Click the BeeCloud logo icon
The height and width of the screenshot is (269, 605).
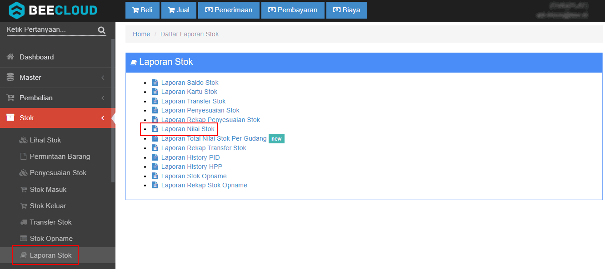click(x=17, y=10)
